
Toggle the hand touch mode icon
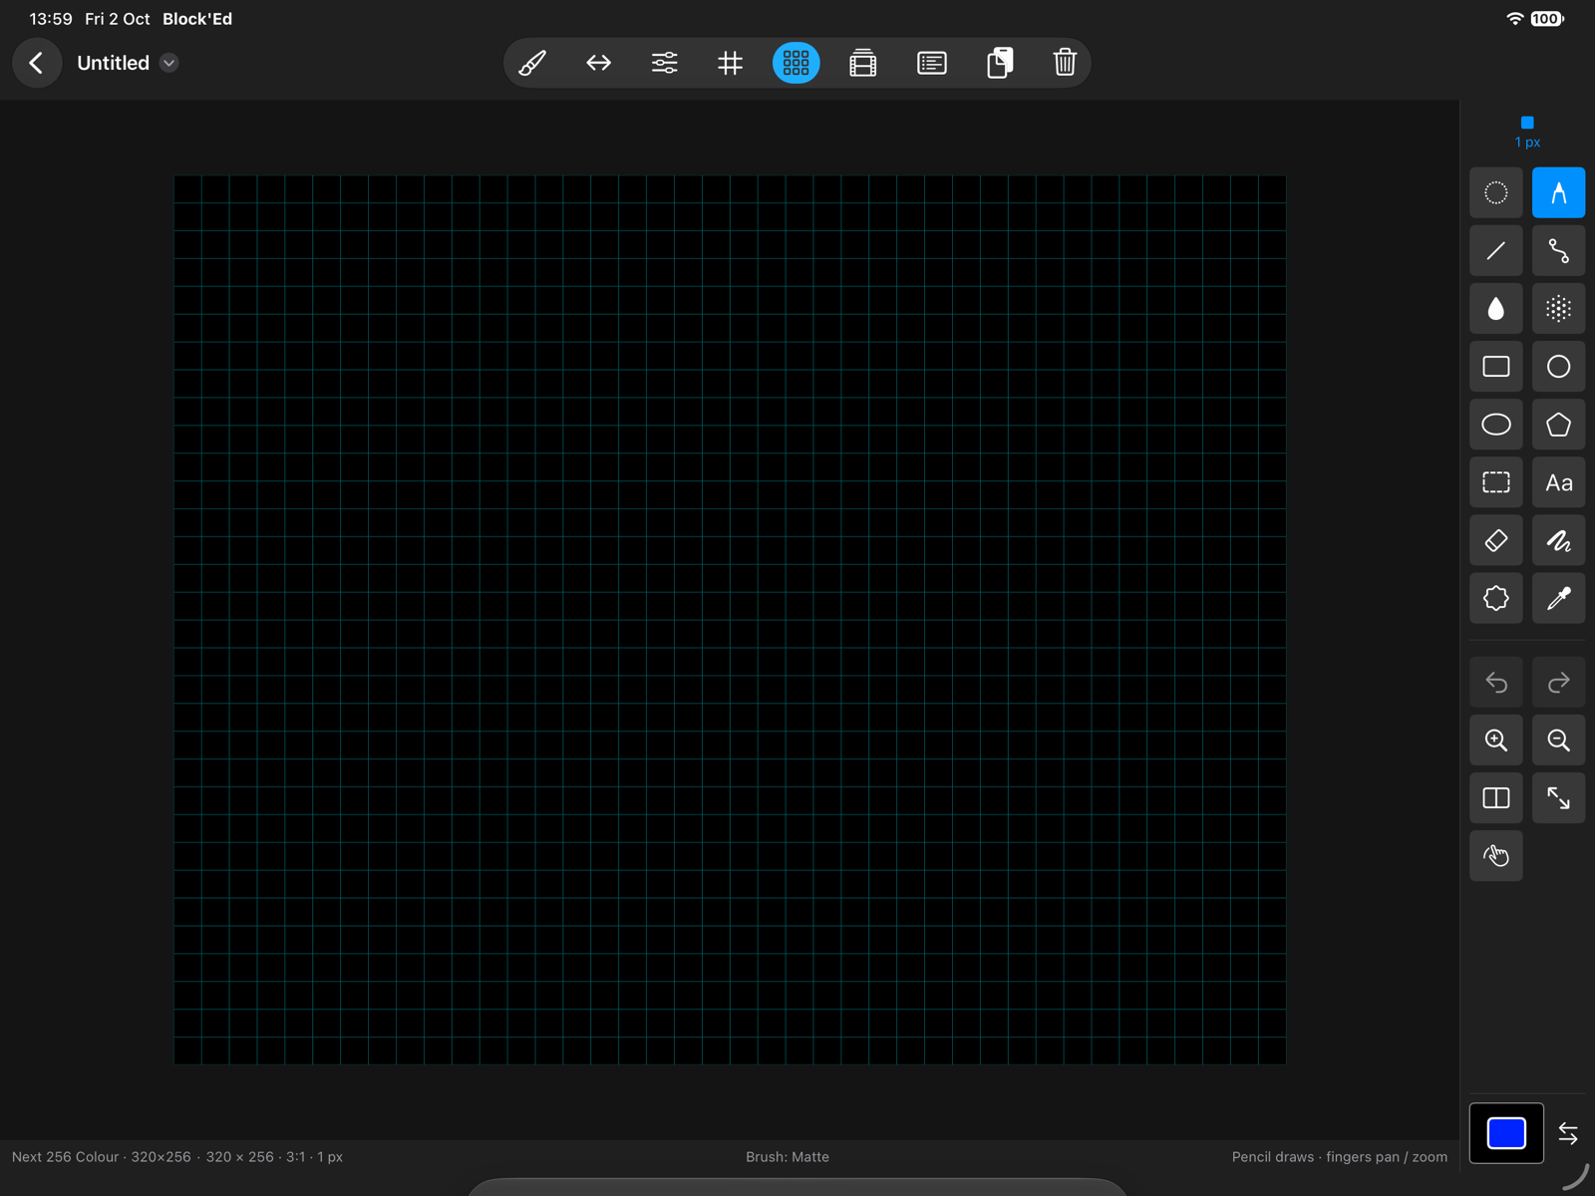(1496, 856)
